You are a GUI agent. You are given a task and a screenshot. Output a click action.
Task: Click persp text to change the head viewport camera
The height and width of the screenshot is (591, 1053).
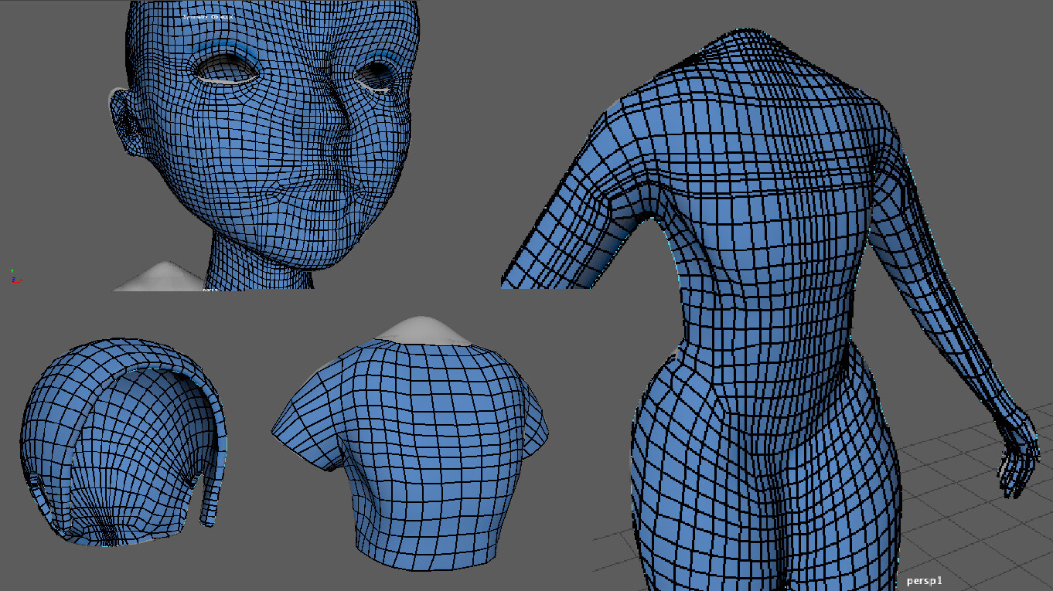210,290
